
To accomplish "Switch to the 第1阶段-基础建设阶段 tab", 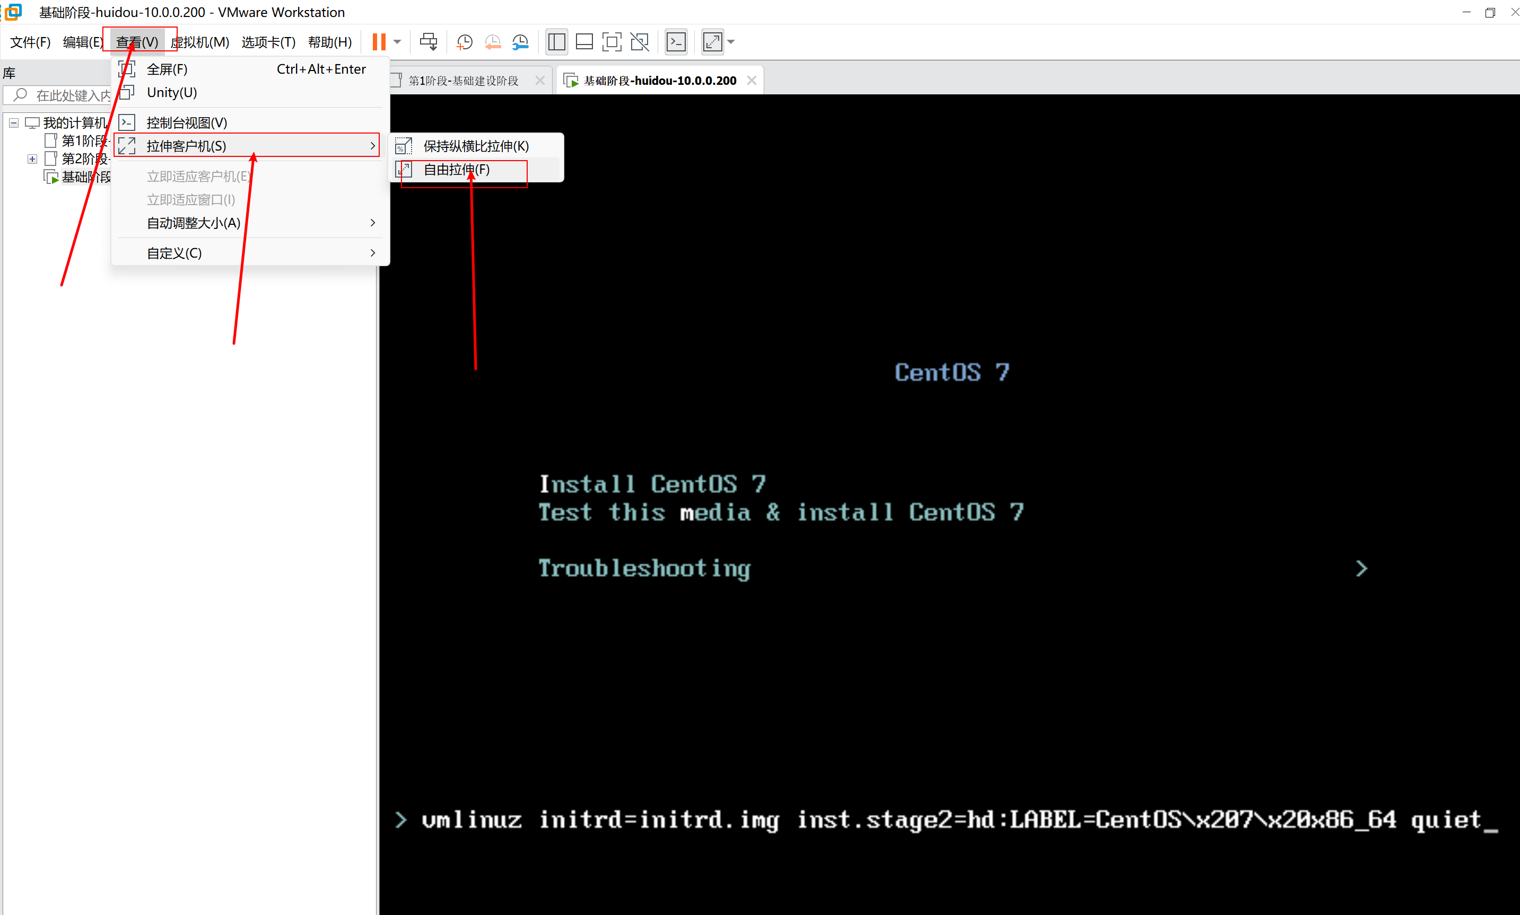I will click(x=464, y=81).
